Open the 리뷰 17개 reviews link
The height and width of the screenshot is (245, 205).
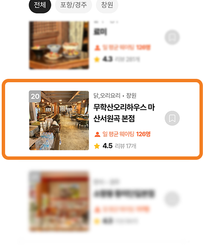click(x=126, y=146)
